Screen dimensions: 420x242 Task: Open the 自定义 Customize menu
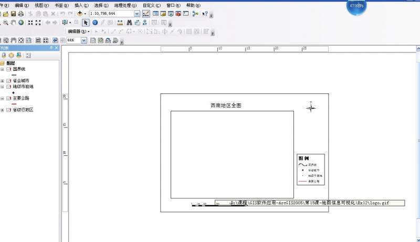click(x=151, y=5)
